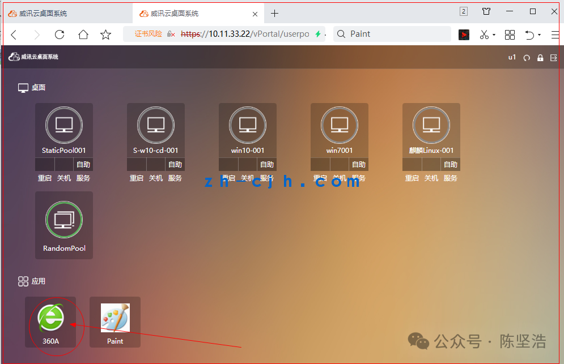564x364 pixels.
Task: Click the 威讯云桌面系统 portal logo
Action: 33,57
